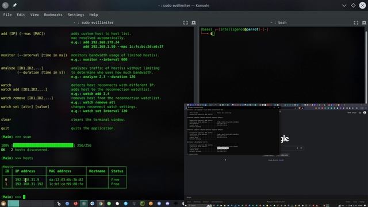368x207 pixels.
Task: Click the 'monitor --interval 600' example text
Action: pos(105,60)
